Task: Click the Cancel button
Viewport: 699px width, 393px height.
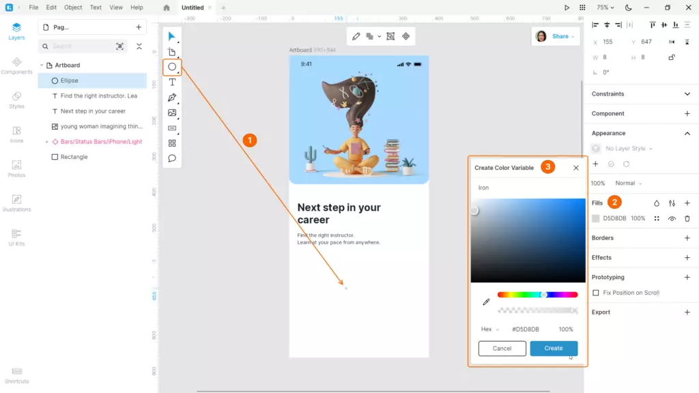Action: pyautogui.click(x=502, y=348)
